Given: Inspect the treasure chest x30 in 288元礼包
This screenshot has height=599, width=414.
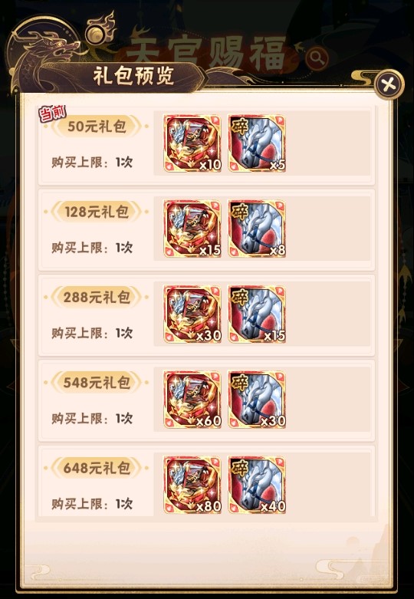Looking at the screenshot, I should coord(192,314).
